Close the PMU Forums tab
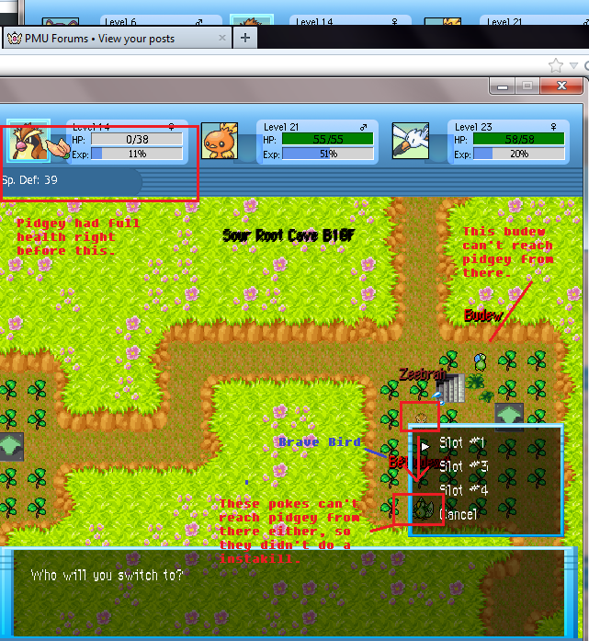Screen dimensions: 589x641 tap(222, 38)
